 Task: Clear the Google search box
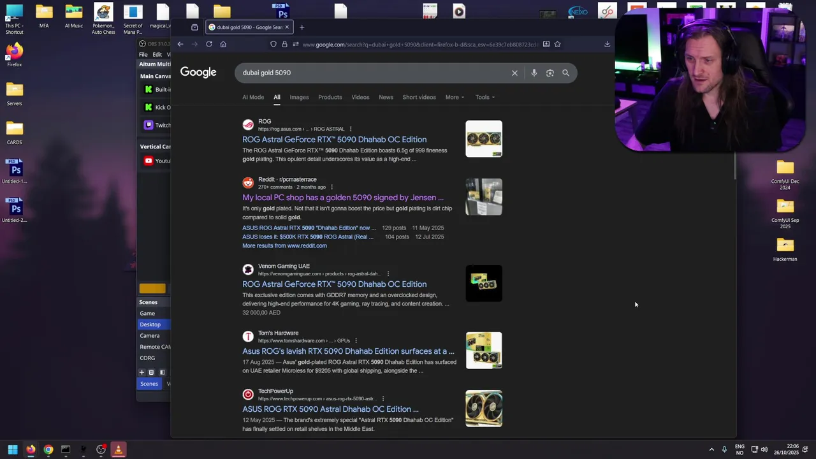[x=514, y=73]
